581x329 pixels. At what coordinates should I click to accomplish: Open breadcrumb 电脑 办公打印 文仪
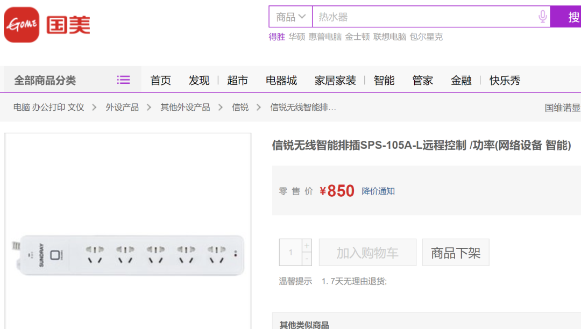pyautogui.click(x=48, y=108)
